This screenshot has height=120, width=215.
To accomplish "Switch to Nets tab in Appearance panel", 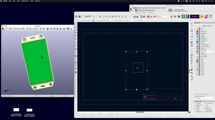I will 210,26.
